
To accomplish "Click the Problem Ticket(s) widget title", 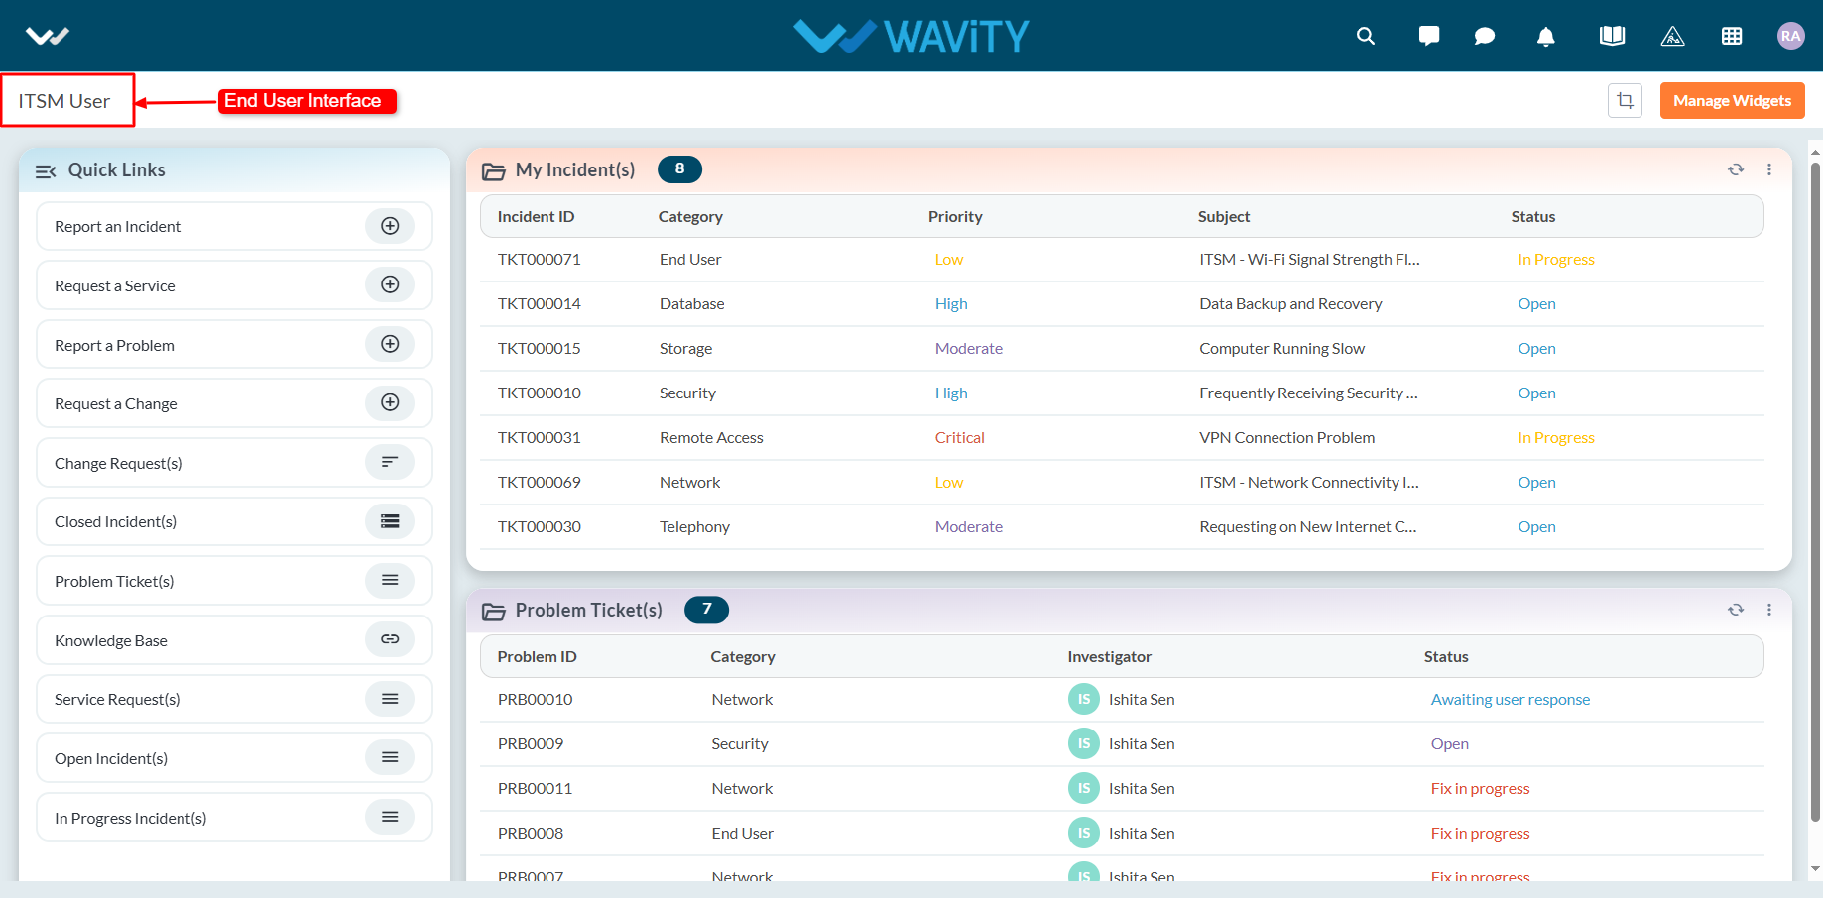I will pyautogui.click(x=588, y=610).
